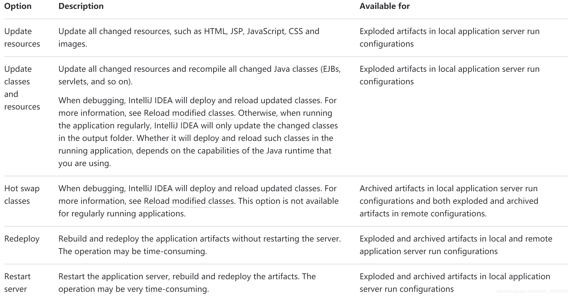Screen dimensions: 570x296
Task: Click the Available for column header
Action: (x=385, y=6)
